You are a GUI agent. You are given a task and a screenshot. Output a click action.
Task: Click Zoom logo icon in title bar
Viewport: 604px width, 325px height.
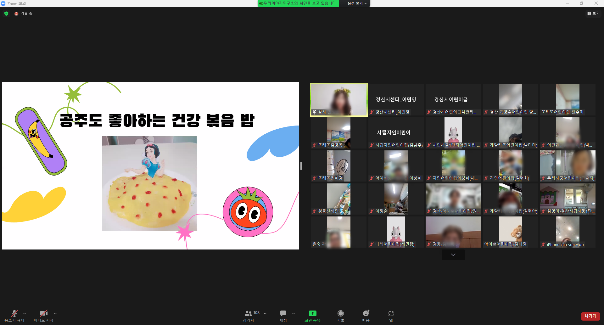3,3
